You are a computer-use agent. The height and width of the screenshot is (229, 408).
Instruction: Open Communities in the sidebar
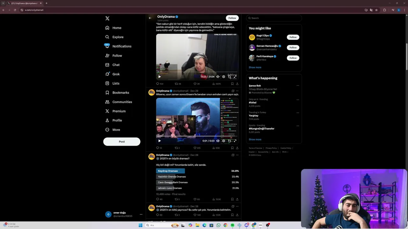119,102
